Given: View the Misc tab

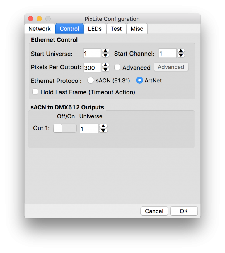Looking at the screenshot, I should click(137, 29).
